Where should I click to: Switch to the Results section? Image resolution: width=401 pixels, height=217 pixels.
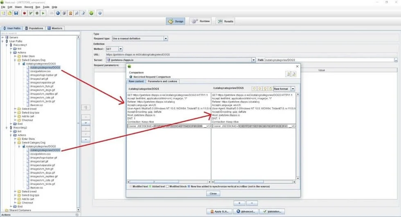coord(225,21)
